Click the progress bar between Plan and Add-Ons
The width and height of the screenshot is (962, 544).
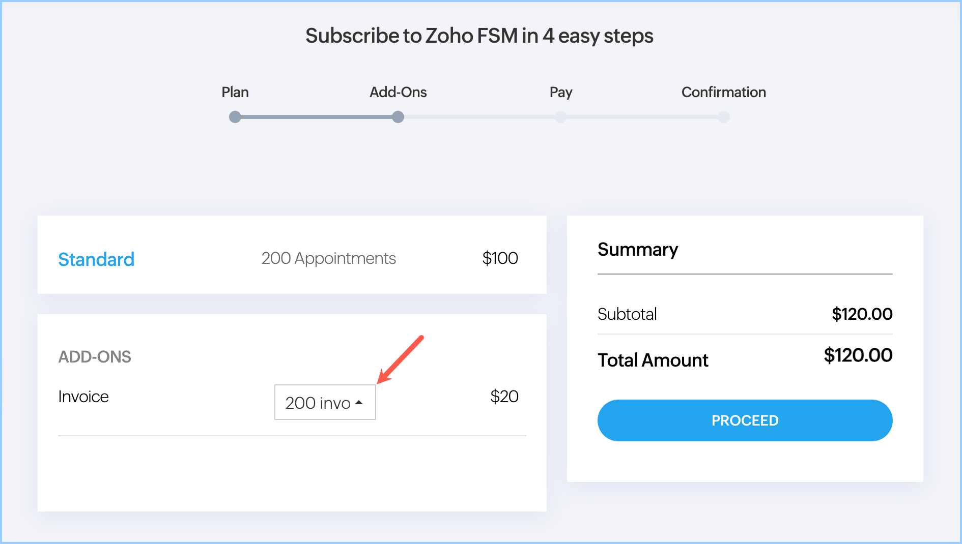pyautogui.click(x=316, y=117)
